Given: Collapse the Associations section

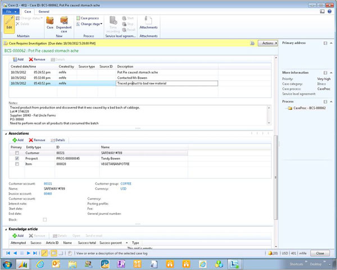Looking at the screenshot, I should click(6, 133).
